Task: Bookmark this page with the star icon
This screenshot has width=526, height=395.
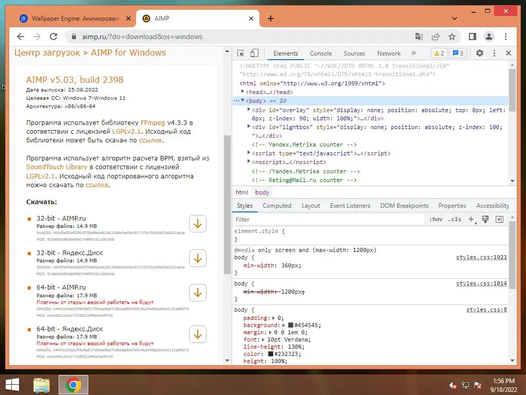Action: (x=452, y=37)
